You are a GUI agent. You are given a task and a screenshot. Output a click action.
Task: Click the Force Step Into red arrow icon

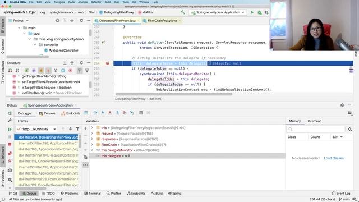pos(110,113)
